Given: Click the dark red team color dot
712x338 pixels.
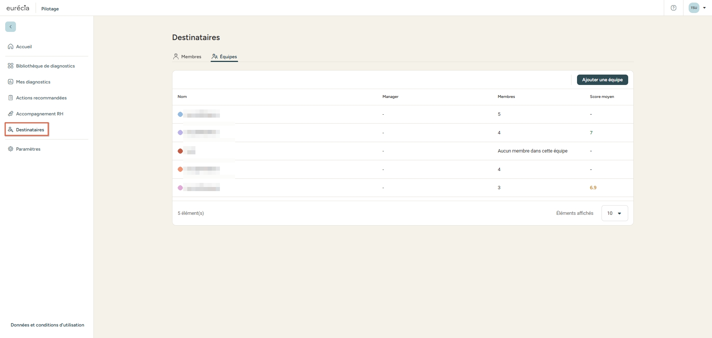Looking at the screenshot, I should (180, 151).
